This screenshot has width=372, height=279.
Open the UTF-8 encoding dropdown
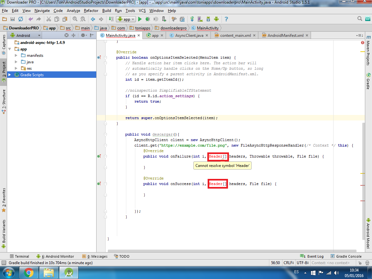pyautogui.click(x=303, y=263)
